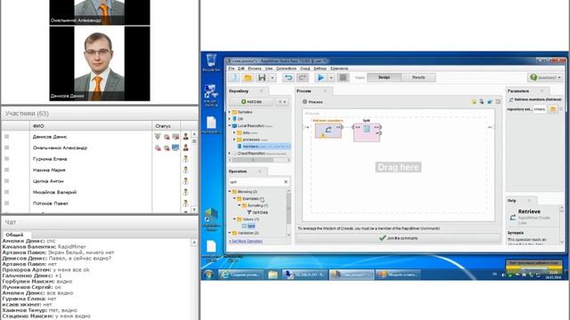Click the blue icon in canvas toolbar
570x320 pixels.
(x=490, y=102)
